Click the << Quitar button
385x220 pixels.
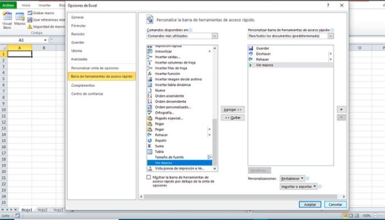[x=233, y=118]
